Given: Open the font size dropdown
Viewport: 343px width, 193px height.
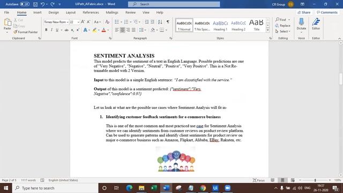Looking at the screenshot, I should (78, 22).
